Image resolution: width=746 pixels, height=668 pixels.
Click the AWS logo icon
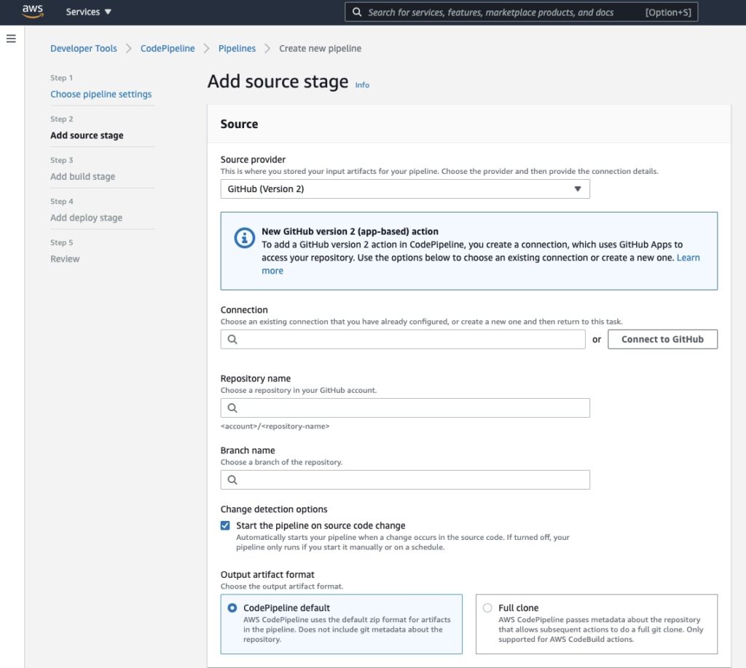click(33, 12)
